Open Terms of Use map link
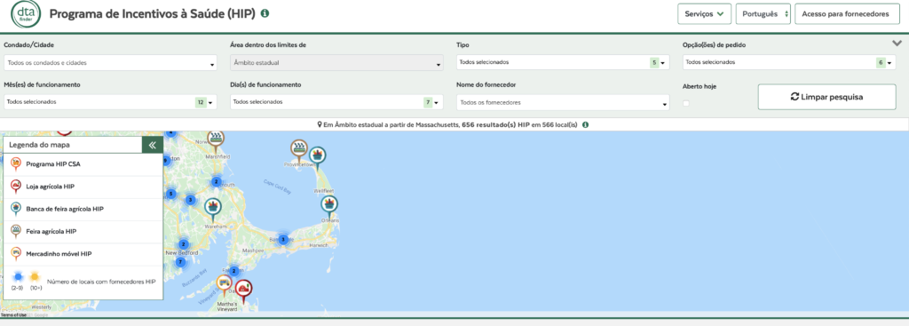 [12, 315]
